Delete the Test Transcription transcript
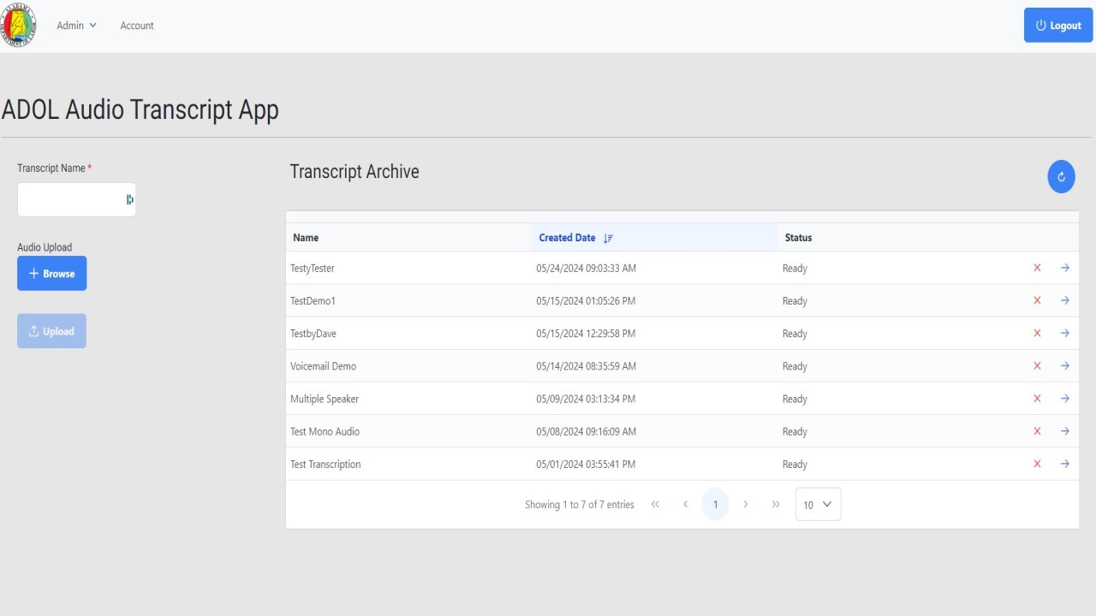The height and width of the screenshot is (616, 1096). pyautogui.click(x=1037, y=464)
